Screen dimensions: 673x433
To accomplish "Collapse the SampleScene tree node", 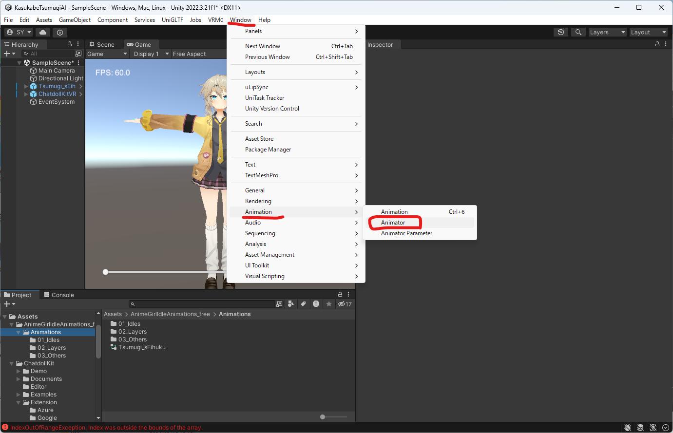I will coord(19,63).
